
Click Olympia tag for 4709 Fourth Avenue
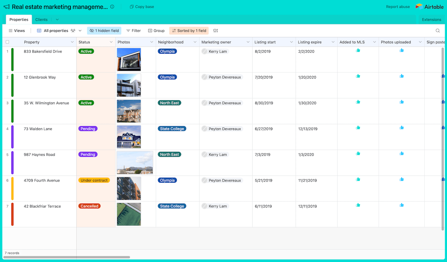coord(167,180)
